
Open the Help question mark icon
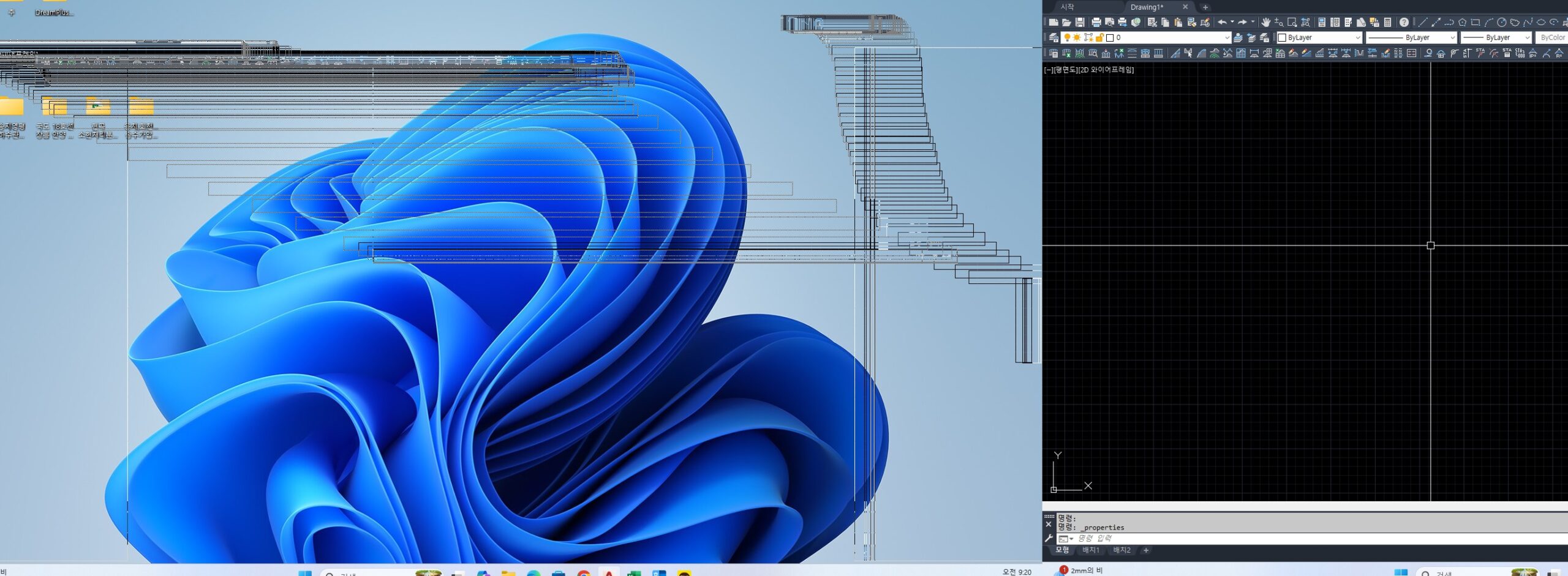point(1404,23)
